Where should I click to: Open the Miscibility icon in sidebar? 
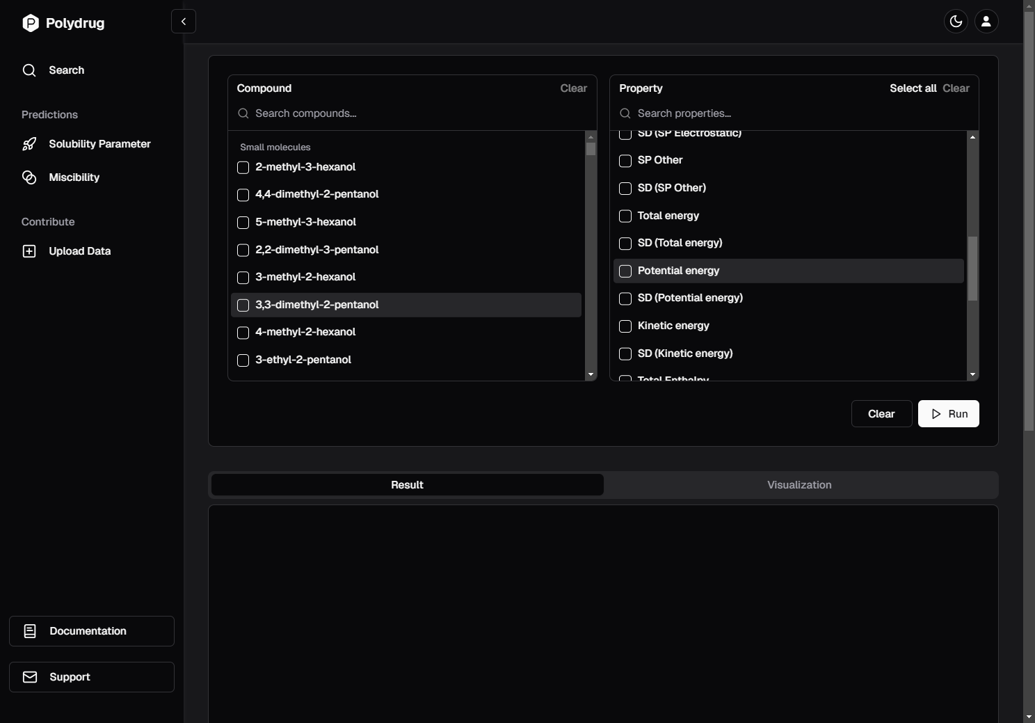[x=29, y=177]
